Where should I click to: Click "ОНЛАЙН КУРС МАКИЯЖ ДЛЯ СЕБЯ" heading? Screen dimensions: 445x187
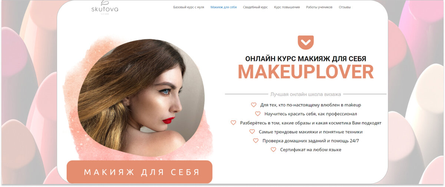tap(306, 59)
